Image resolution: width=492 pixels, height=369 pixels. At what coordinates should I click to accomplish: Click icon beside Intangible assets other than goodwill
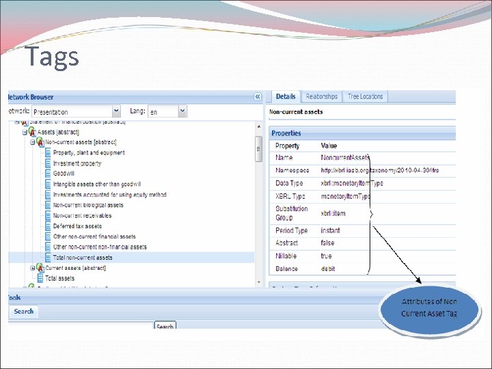(48, 184)
